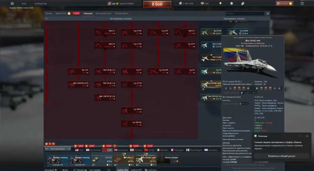Click "Разметка и общий доступ" notification button
The image size is (314, 171).
click(282, 156)
